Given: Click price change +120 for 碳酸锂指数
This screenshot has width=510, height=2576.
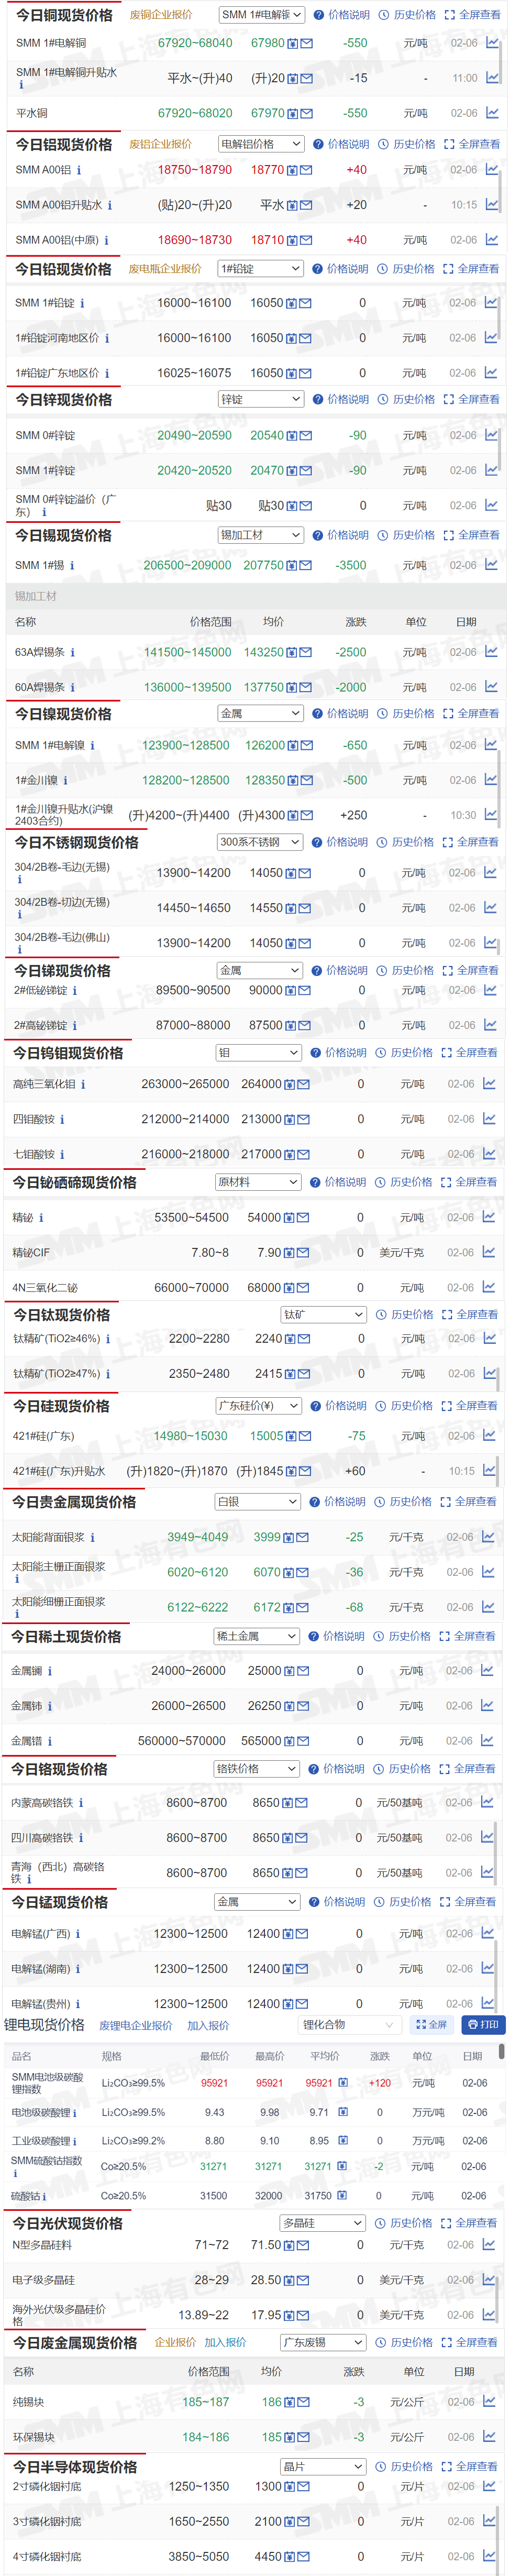Looking at the screenshot, I should coord(380,2083).
